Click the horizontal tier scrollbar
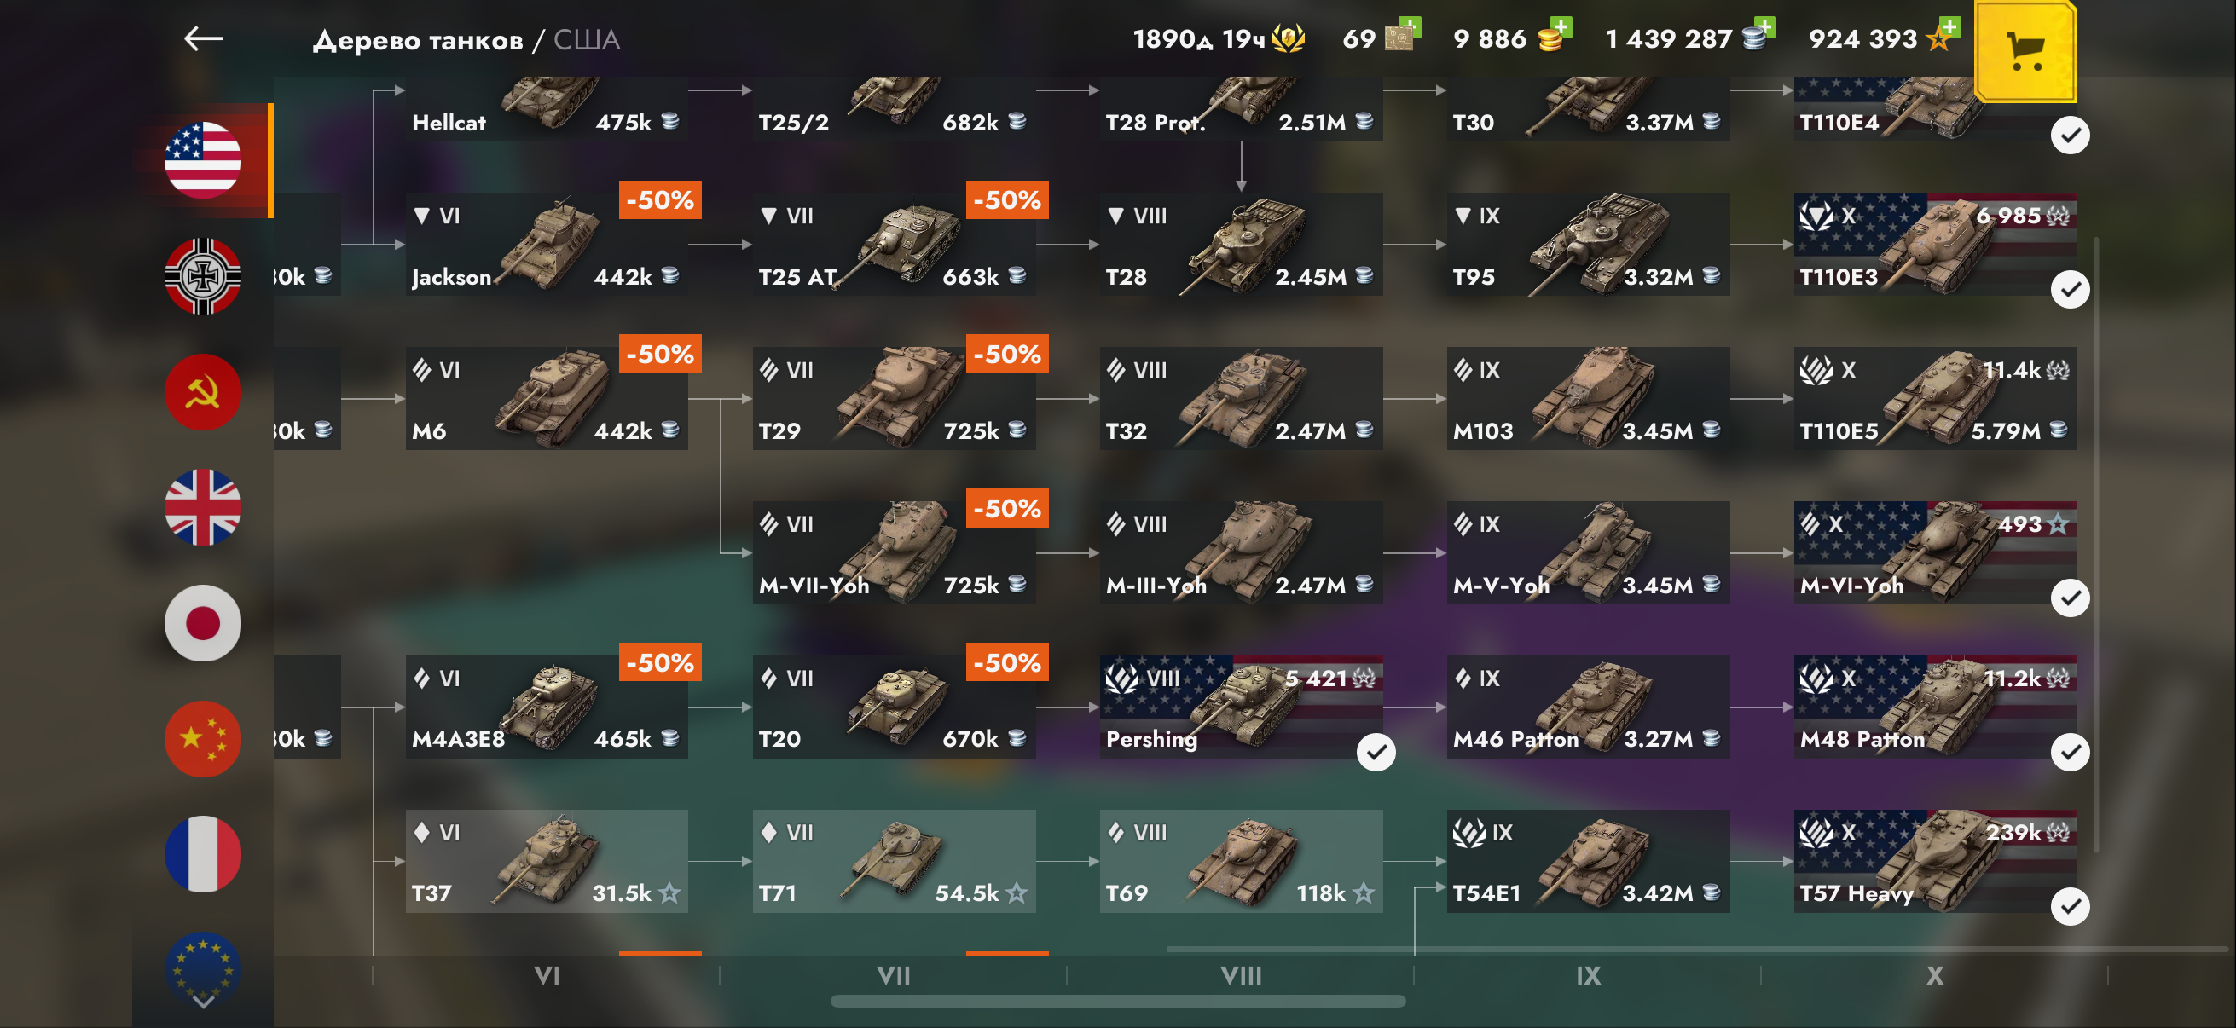The width and height of the screenshot is (2236, 1028). click(x=1118, y=1001)
